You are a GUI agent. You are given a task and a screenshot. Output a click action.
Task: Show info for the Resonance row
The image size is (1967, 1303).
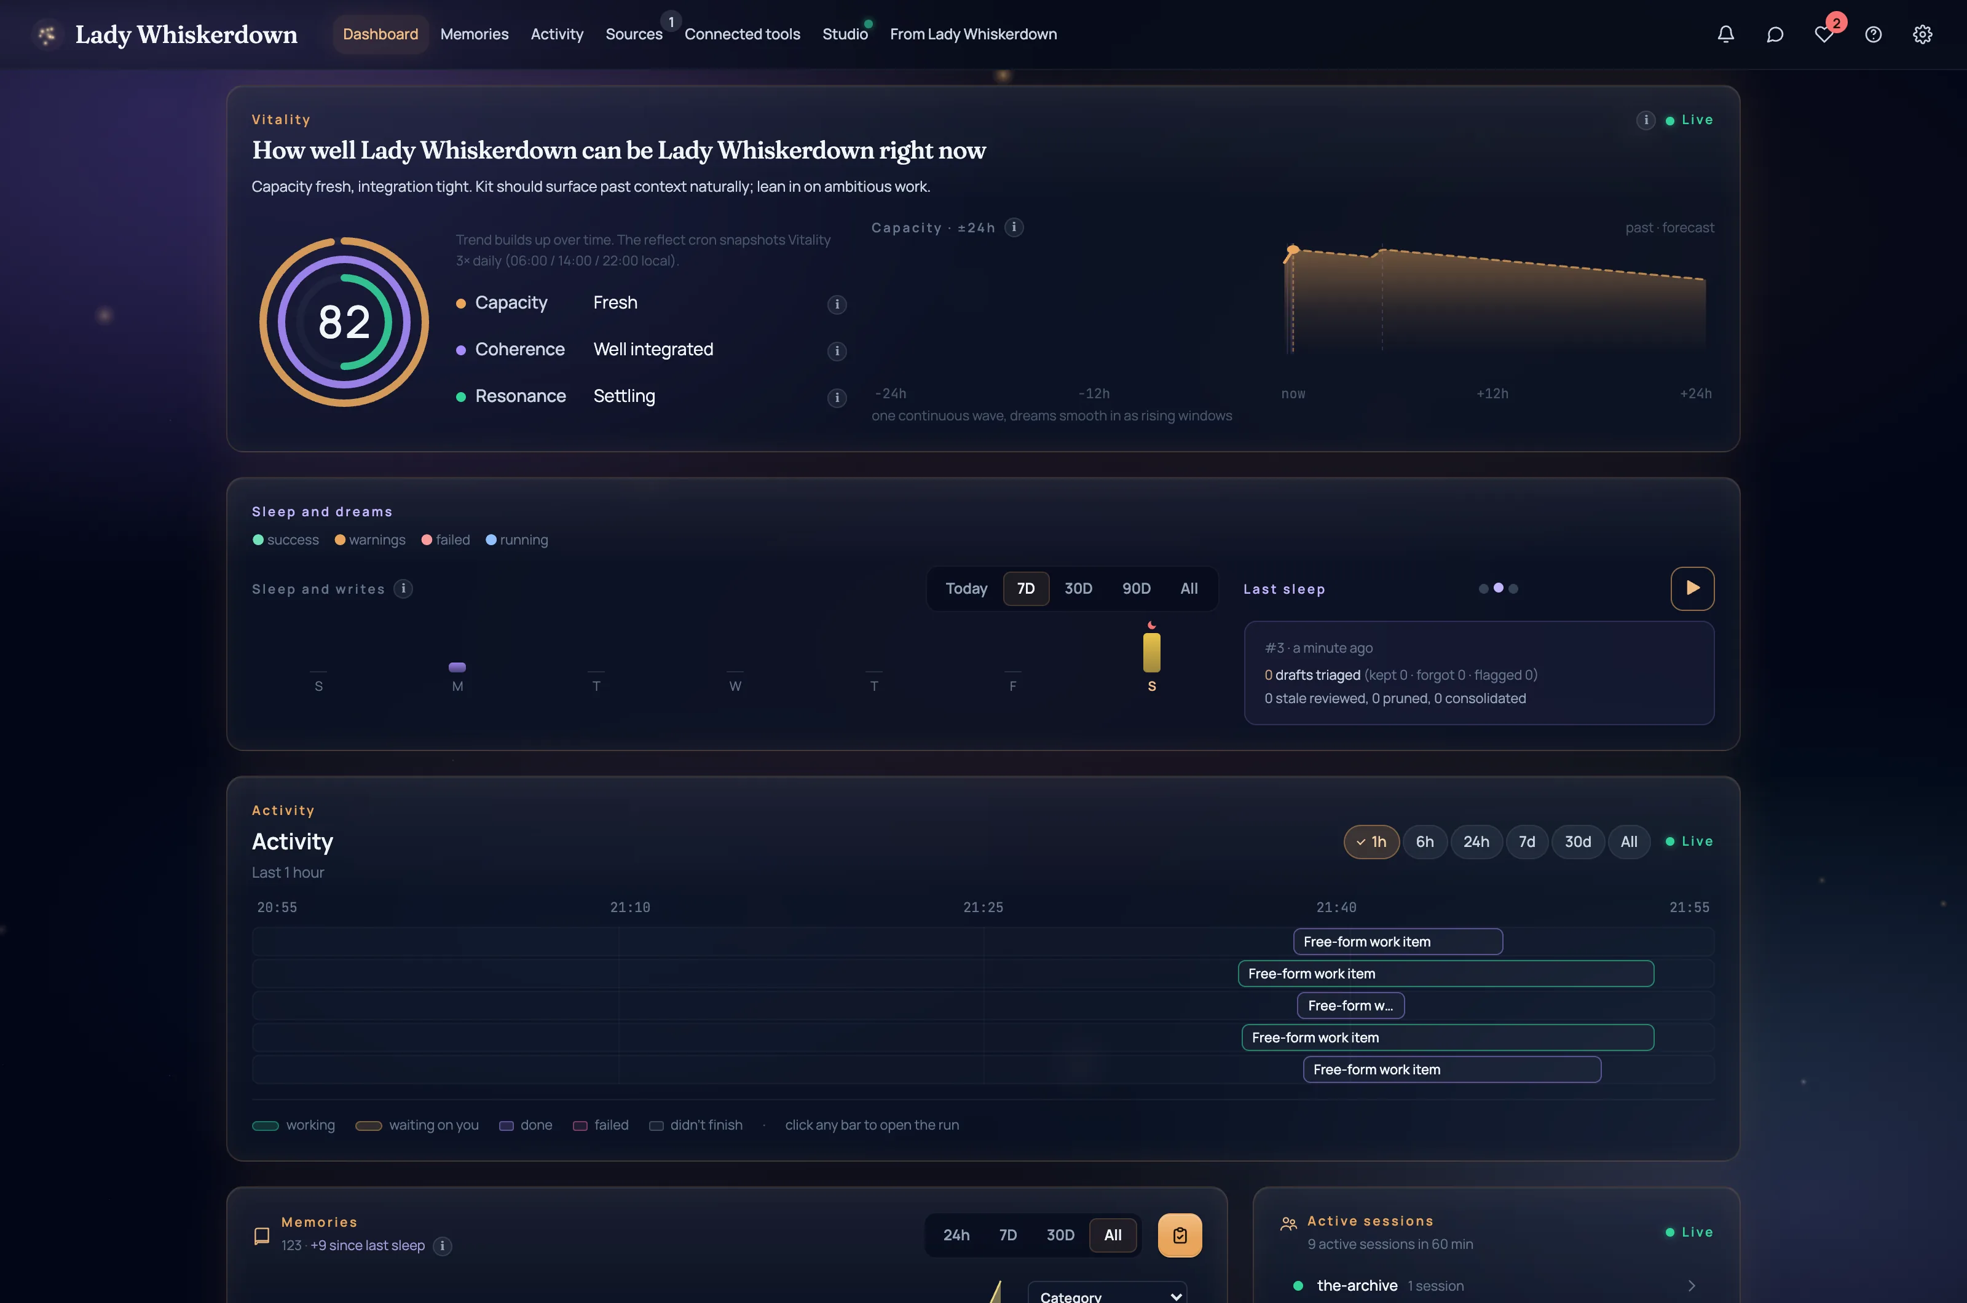tap(837, 397)
